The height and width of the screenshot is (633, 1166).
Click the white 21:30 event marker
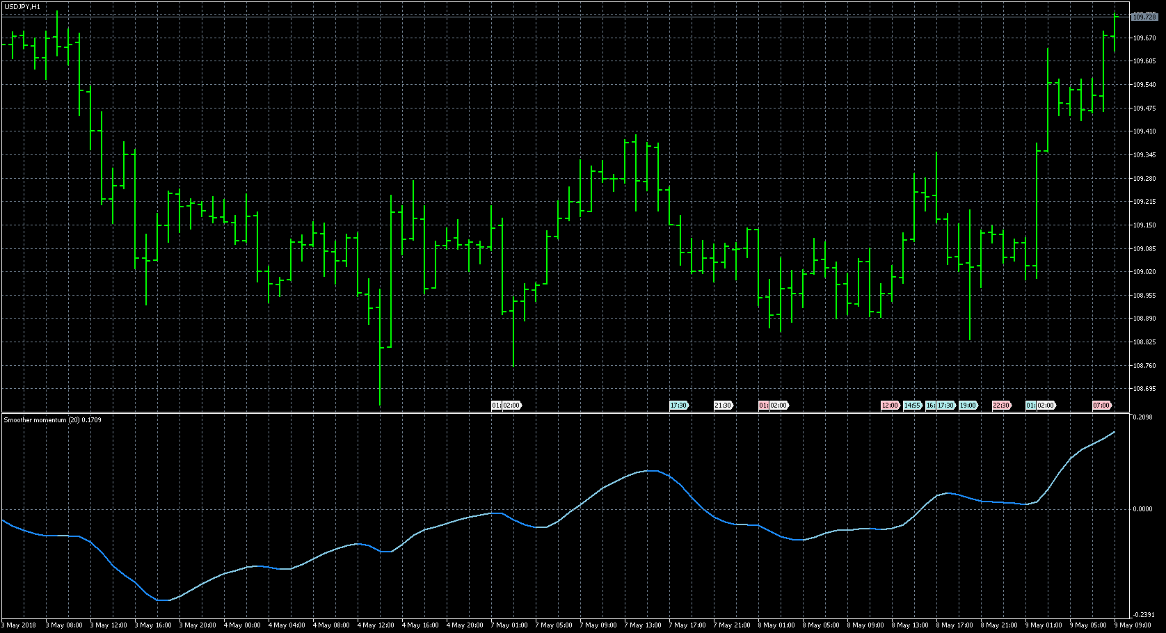coord(723,406)
